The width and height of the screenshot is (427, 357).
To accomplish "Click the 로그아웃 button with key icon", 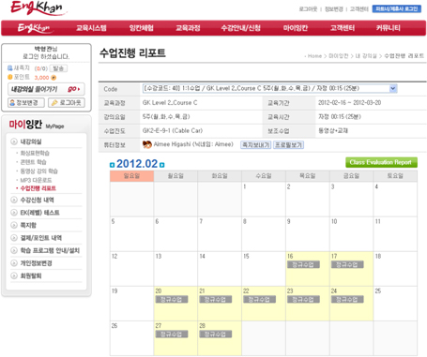I will (x=67, y=103).
